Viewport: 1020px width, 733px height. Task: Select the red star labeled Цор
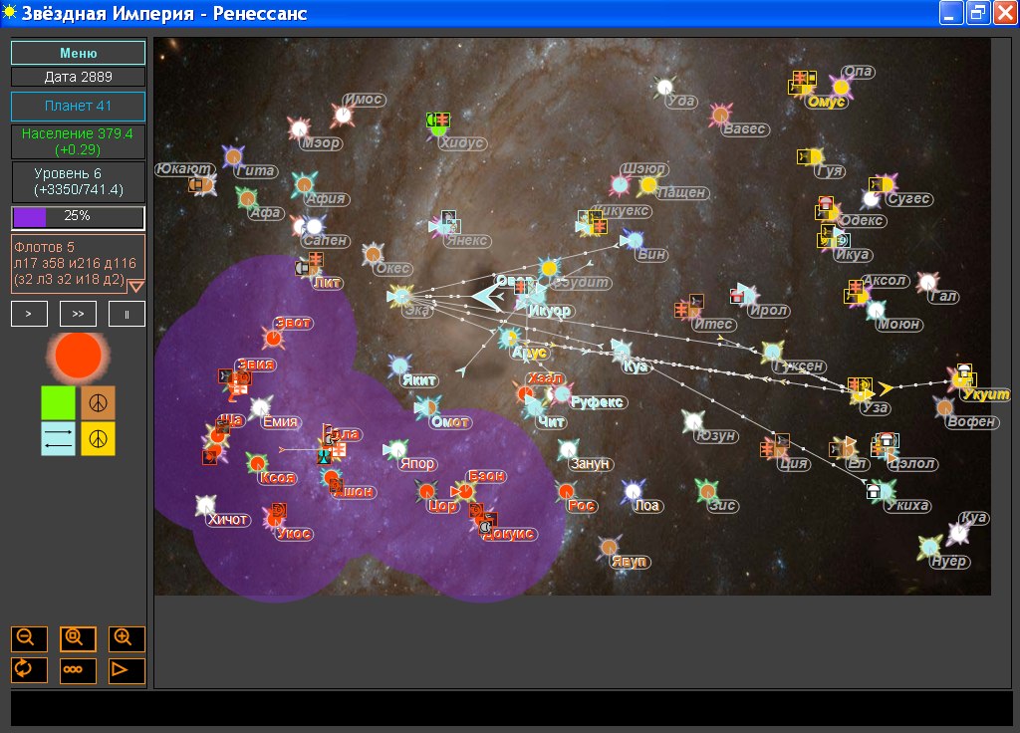click(x=426, y=491)
